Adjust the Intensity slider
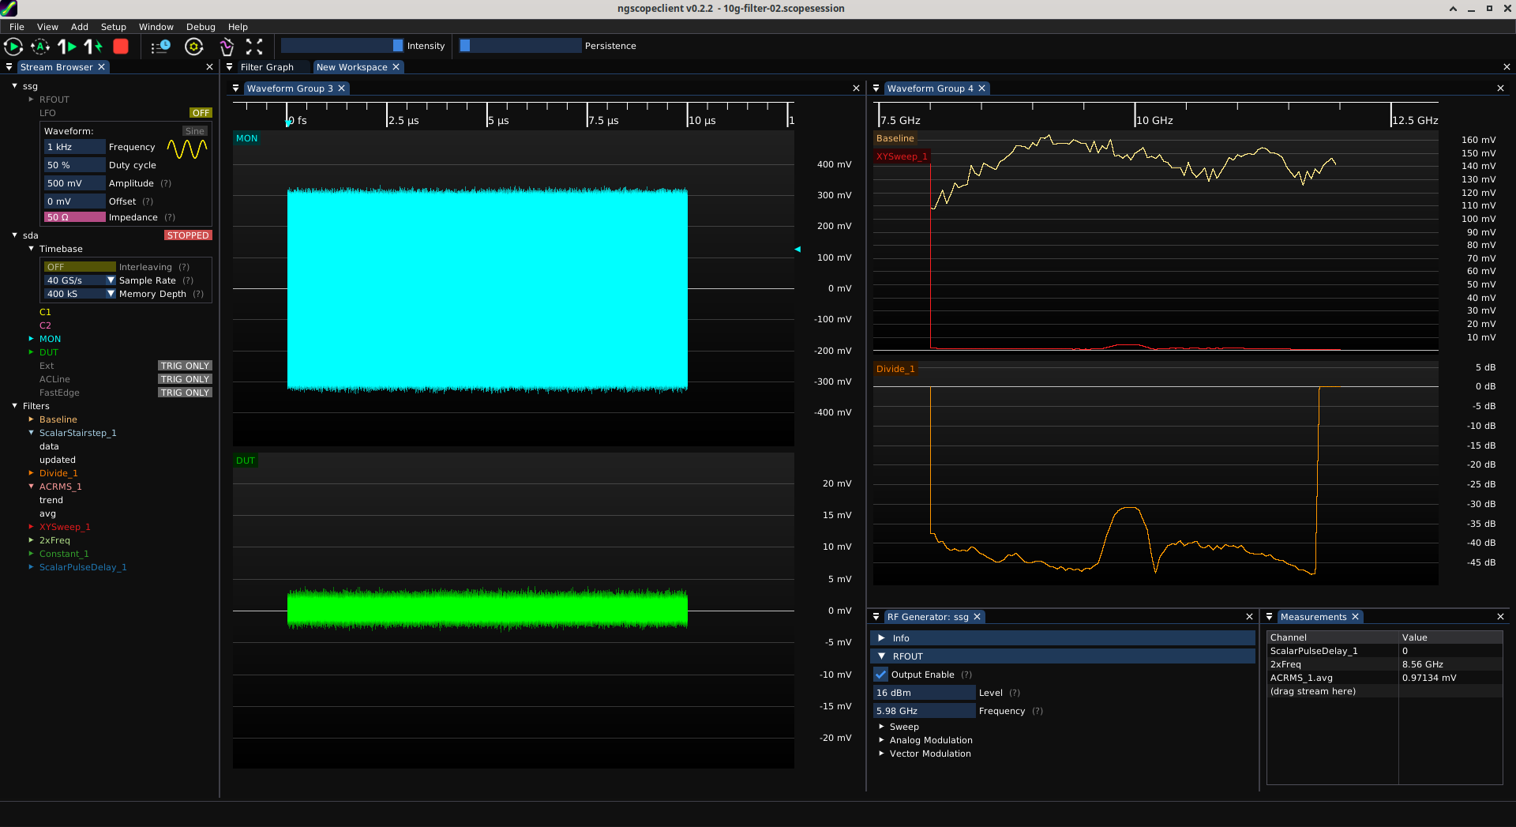1516x827 pixels. [342, 46]
